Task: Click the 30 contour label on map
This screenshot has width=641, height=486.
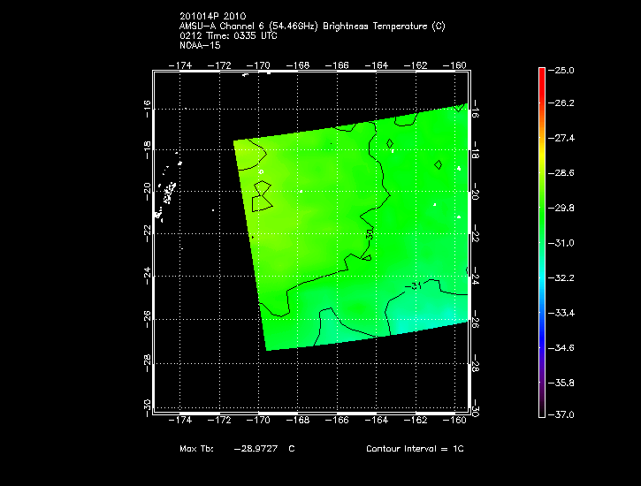Action: pos(369,233)
